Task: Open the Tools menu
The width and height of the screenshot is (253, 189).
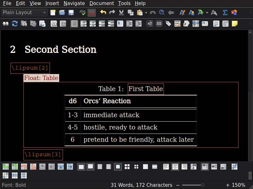Action: (124, 3)
